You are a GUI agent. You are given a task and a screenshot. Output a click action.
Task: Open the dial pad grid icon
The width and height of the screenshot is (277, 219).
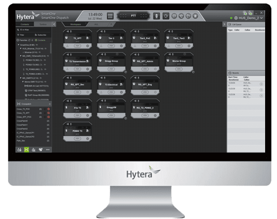(110, 16)
